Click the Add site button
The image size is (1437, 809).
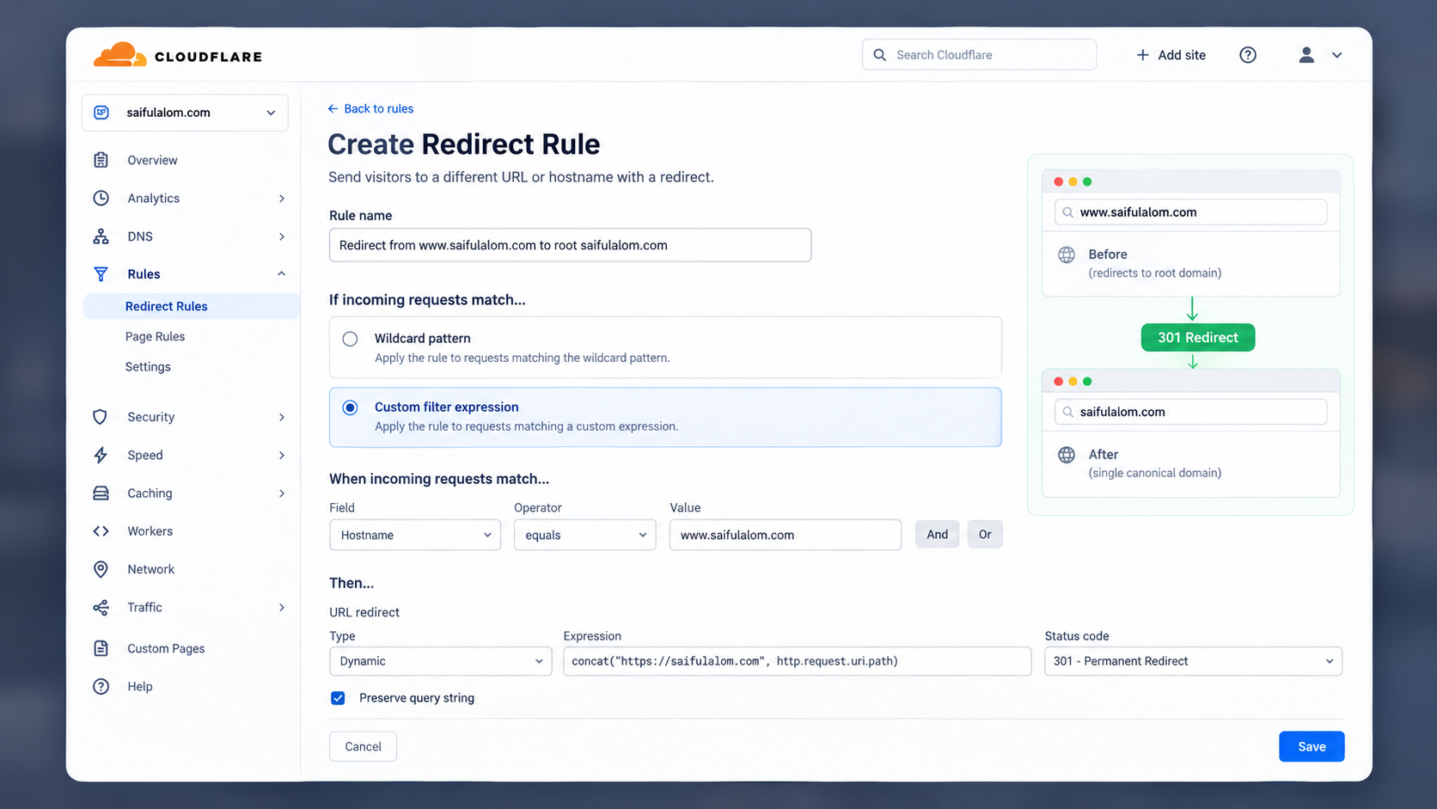coord(1171,55)
